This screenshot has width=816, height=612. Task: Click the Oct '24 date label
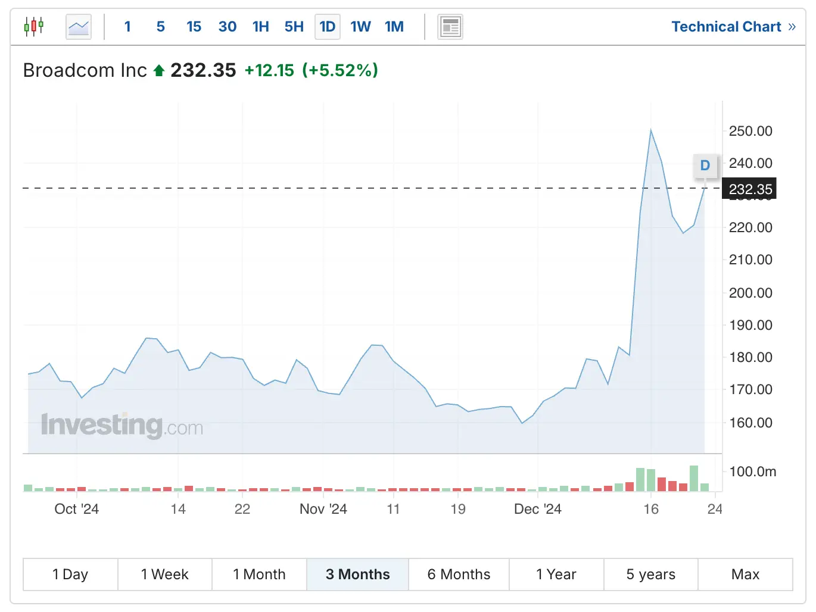(x=76, y=509)
